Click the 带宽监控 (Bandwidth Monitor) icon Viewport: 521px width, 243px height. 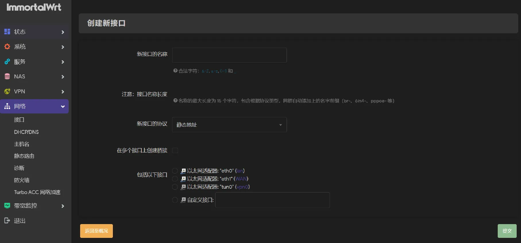point(7,206)
